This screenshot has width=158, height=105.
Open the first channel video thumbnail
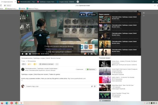click(105, 19)
